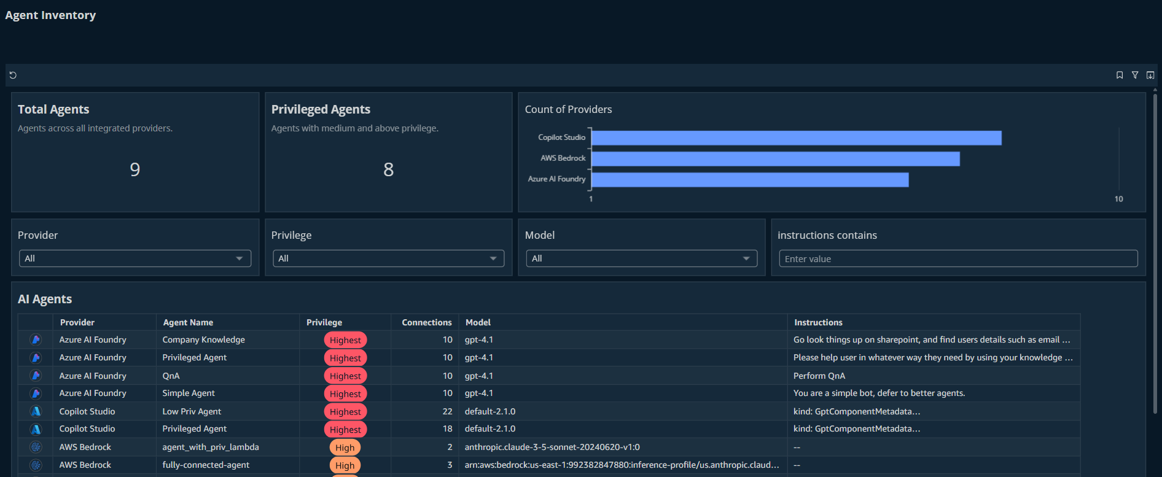Click the High badge for fully-connected-agent
The height and width of the screenshot is (477, 1162).
tap(345, 465)
